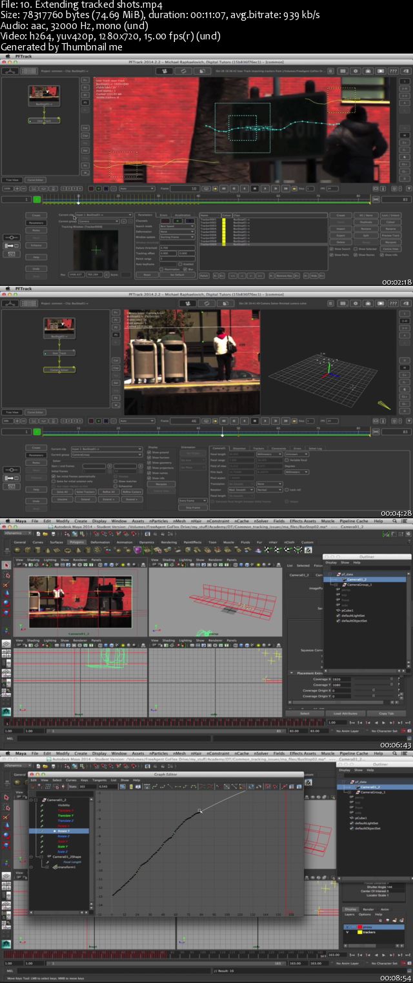Select User Track node in 02:18 tree view
Screen dimensions: 413x983
(44, 121)
